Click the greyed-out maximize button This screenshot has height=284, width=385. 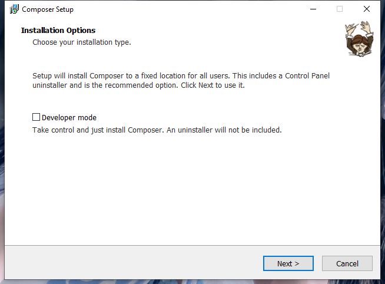340,9
